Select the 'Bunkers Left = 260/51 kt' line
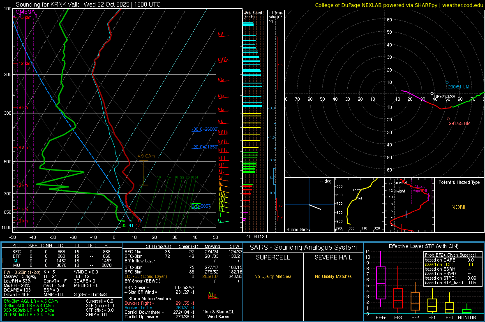The height and width of the screenshot is (322, 485). (159, 308)
